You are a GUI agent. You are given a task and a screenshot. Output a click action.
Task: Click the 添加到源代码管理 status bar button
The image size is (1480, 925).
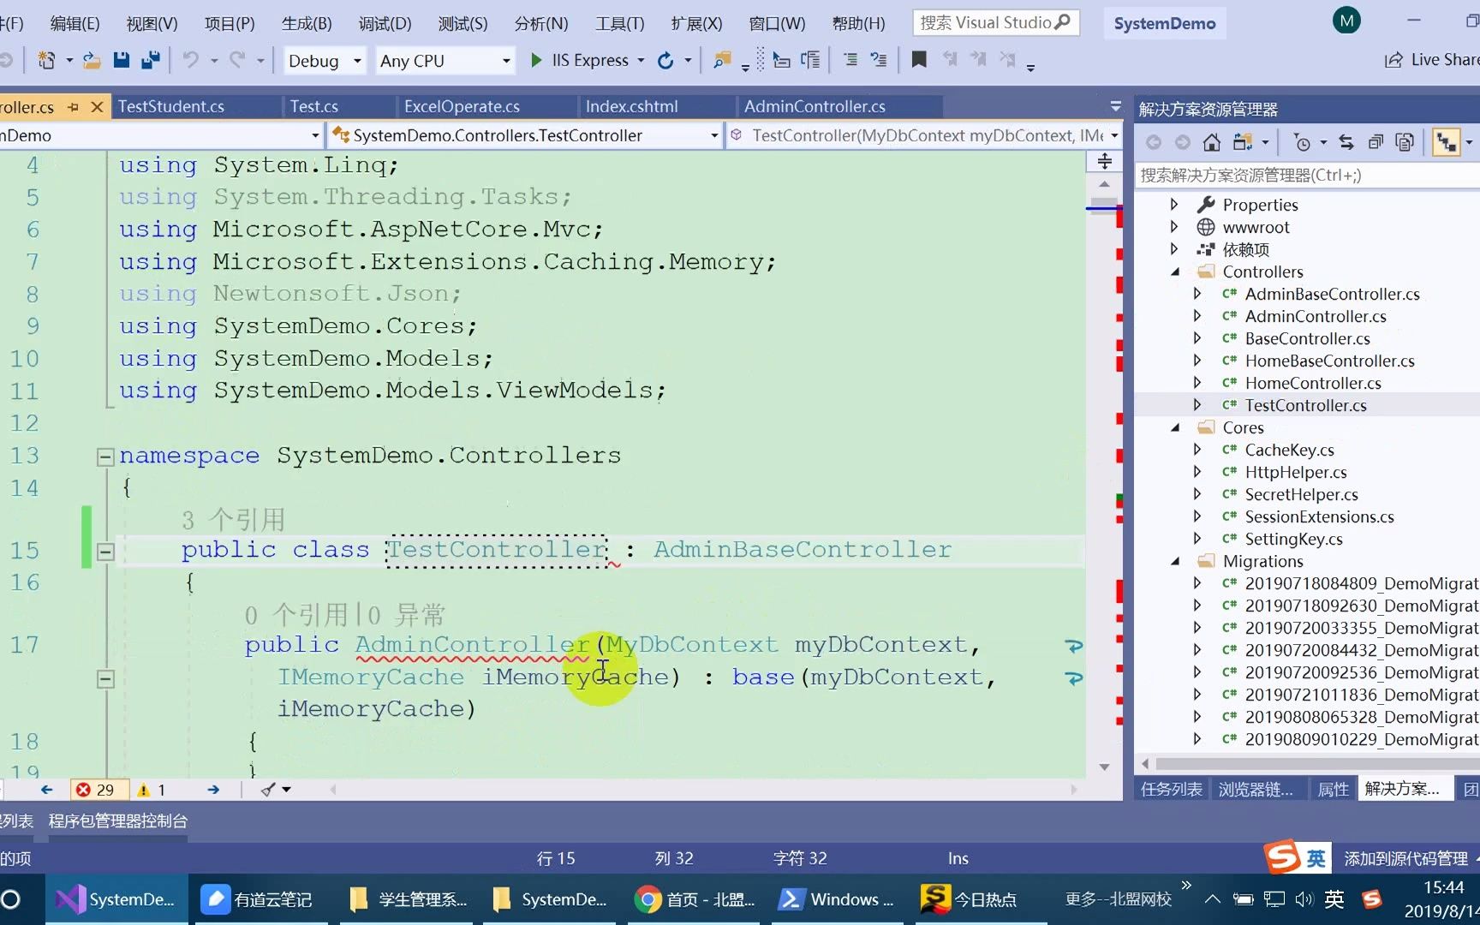[x=1405, y=858]
